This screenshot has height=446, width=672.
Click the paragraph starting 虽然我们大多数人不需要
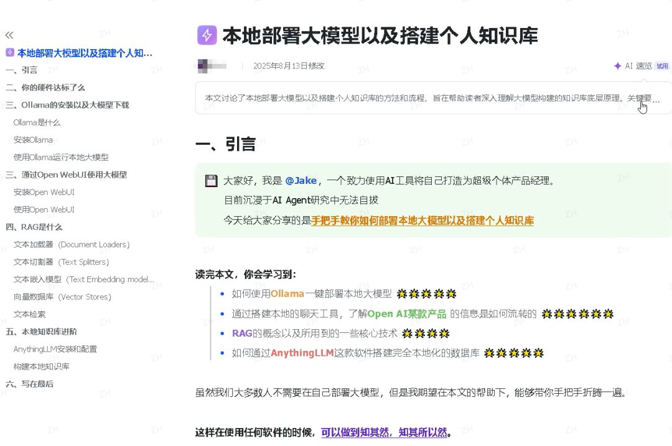pyautogui.click(x=411, y=393)
